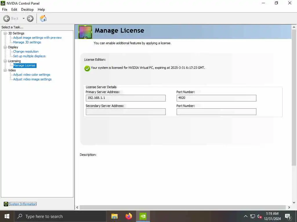Click the System Information icon
Viewport: 297px width, 222px height.
coord(6,204)
